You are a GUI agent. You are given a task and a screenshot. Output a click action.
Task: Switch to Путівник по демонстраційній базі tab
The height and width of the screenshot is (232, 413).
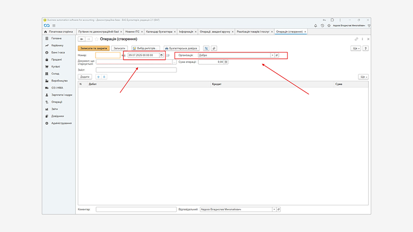[x=98, y=31]
